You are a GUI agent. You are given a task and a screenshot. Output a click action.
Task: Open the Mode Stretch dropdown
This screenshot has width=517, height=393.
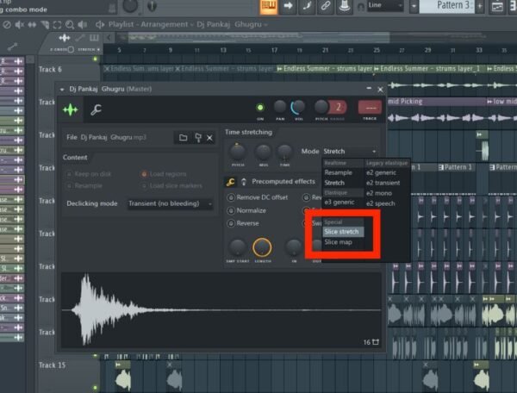(350, 152)
